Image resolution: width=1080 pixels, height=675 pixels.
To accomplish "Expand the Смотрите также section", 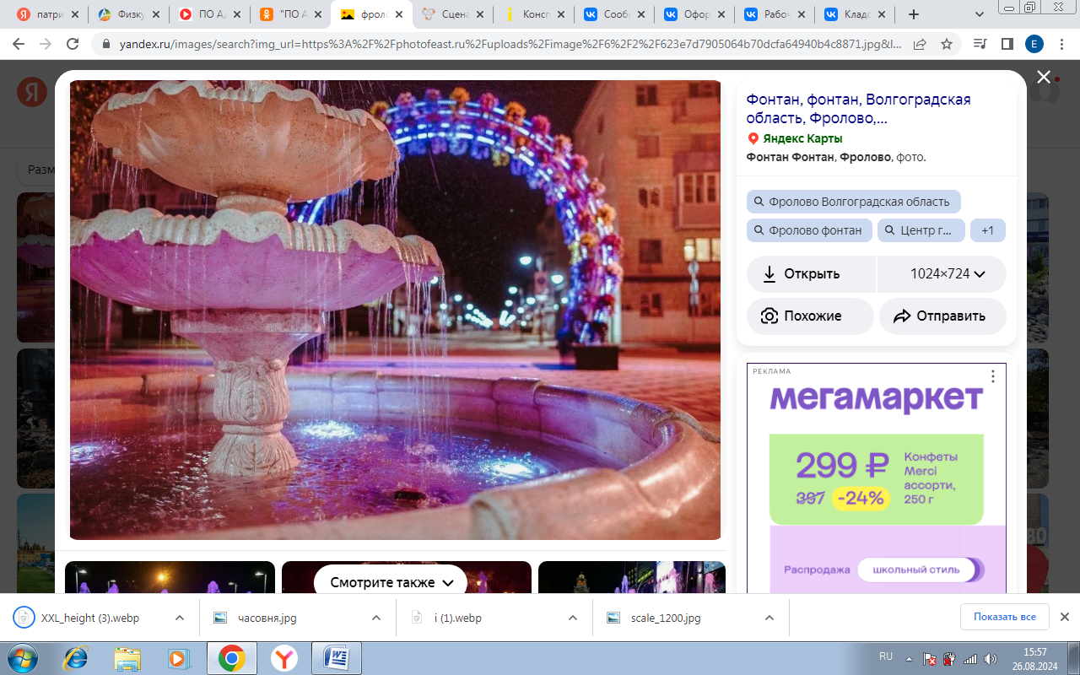I will coord(391,582).
